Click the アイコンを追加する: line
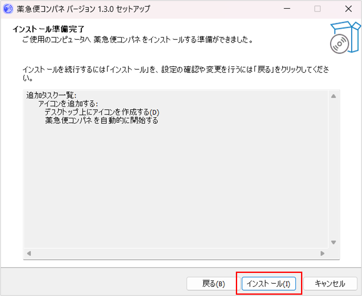 [68, 104]
